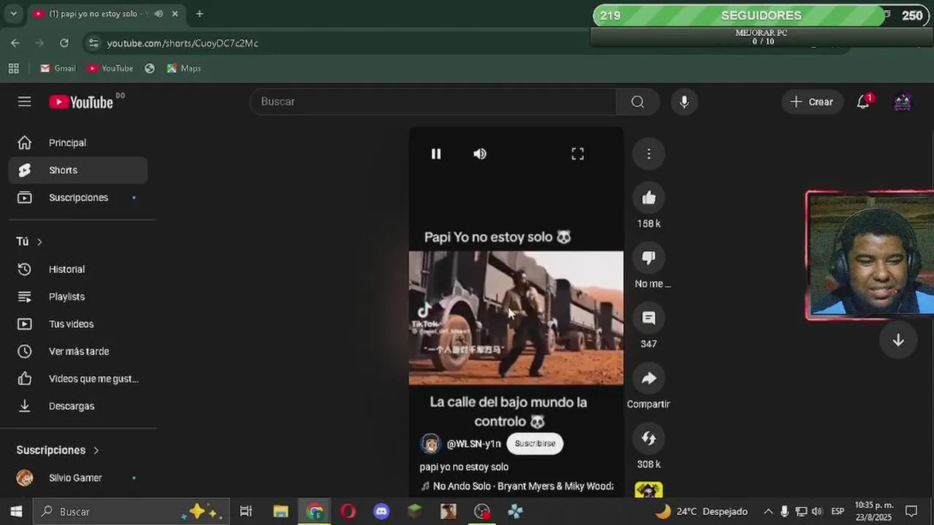Select Shorts in the sidebar

[x=78, y=170]
